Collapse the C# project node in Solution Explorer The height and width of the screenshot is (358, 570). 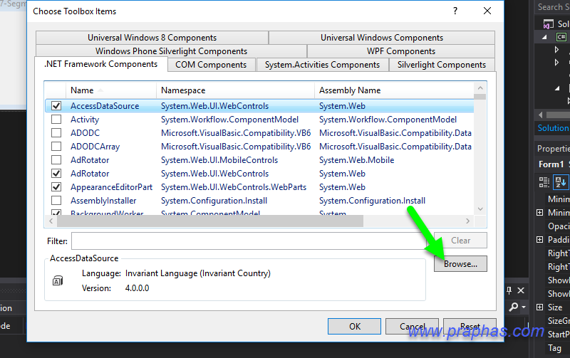(544, 37)
